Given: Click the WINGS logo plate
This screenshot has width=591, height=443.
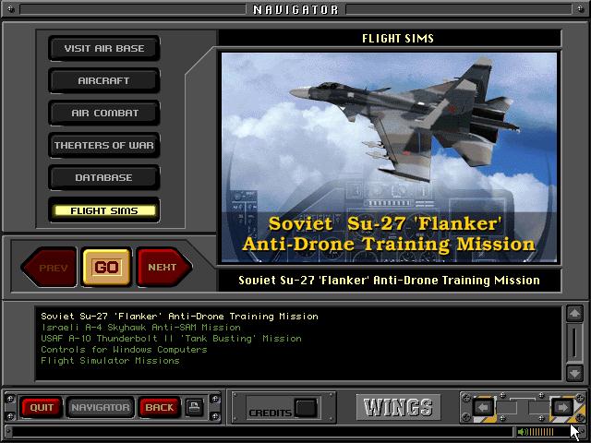Looking at the screenshot, I should [398, 407].
